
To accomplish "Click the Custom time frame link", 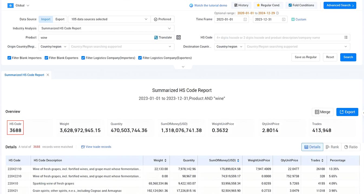I will point(299,19).
